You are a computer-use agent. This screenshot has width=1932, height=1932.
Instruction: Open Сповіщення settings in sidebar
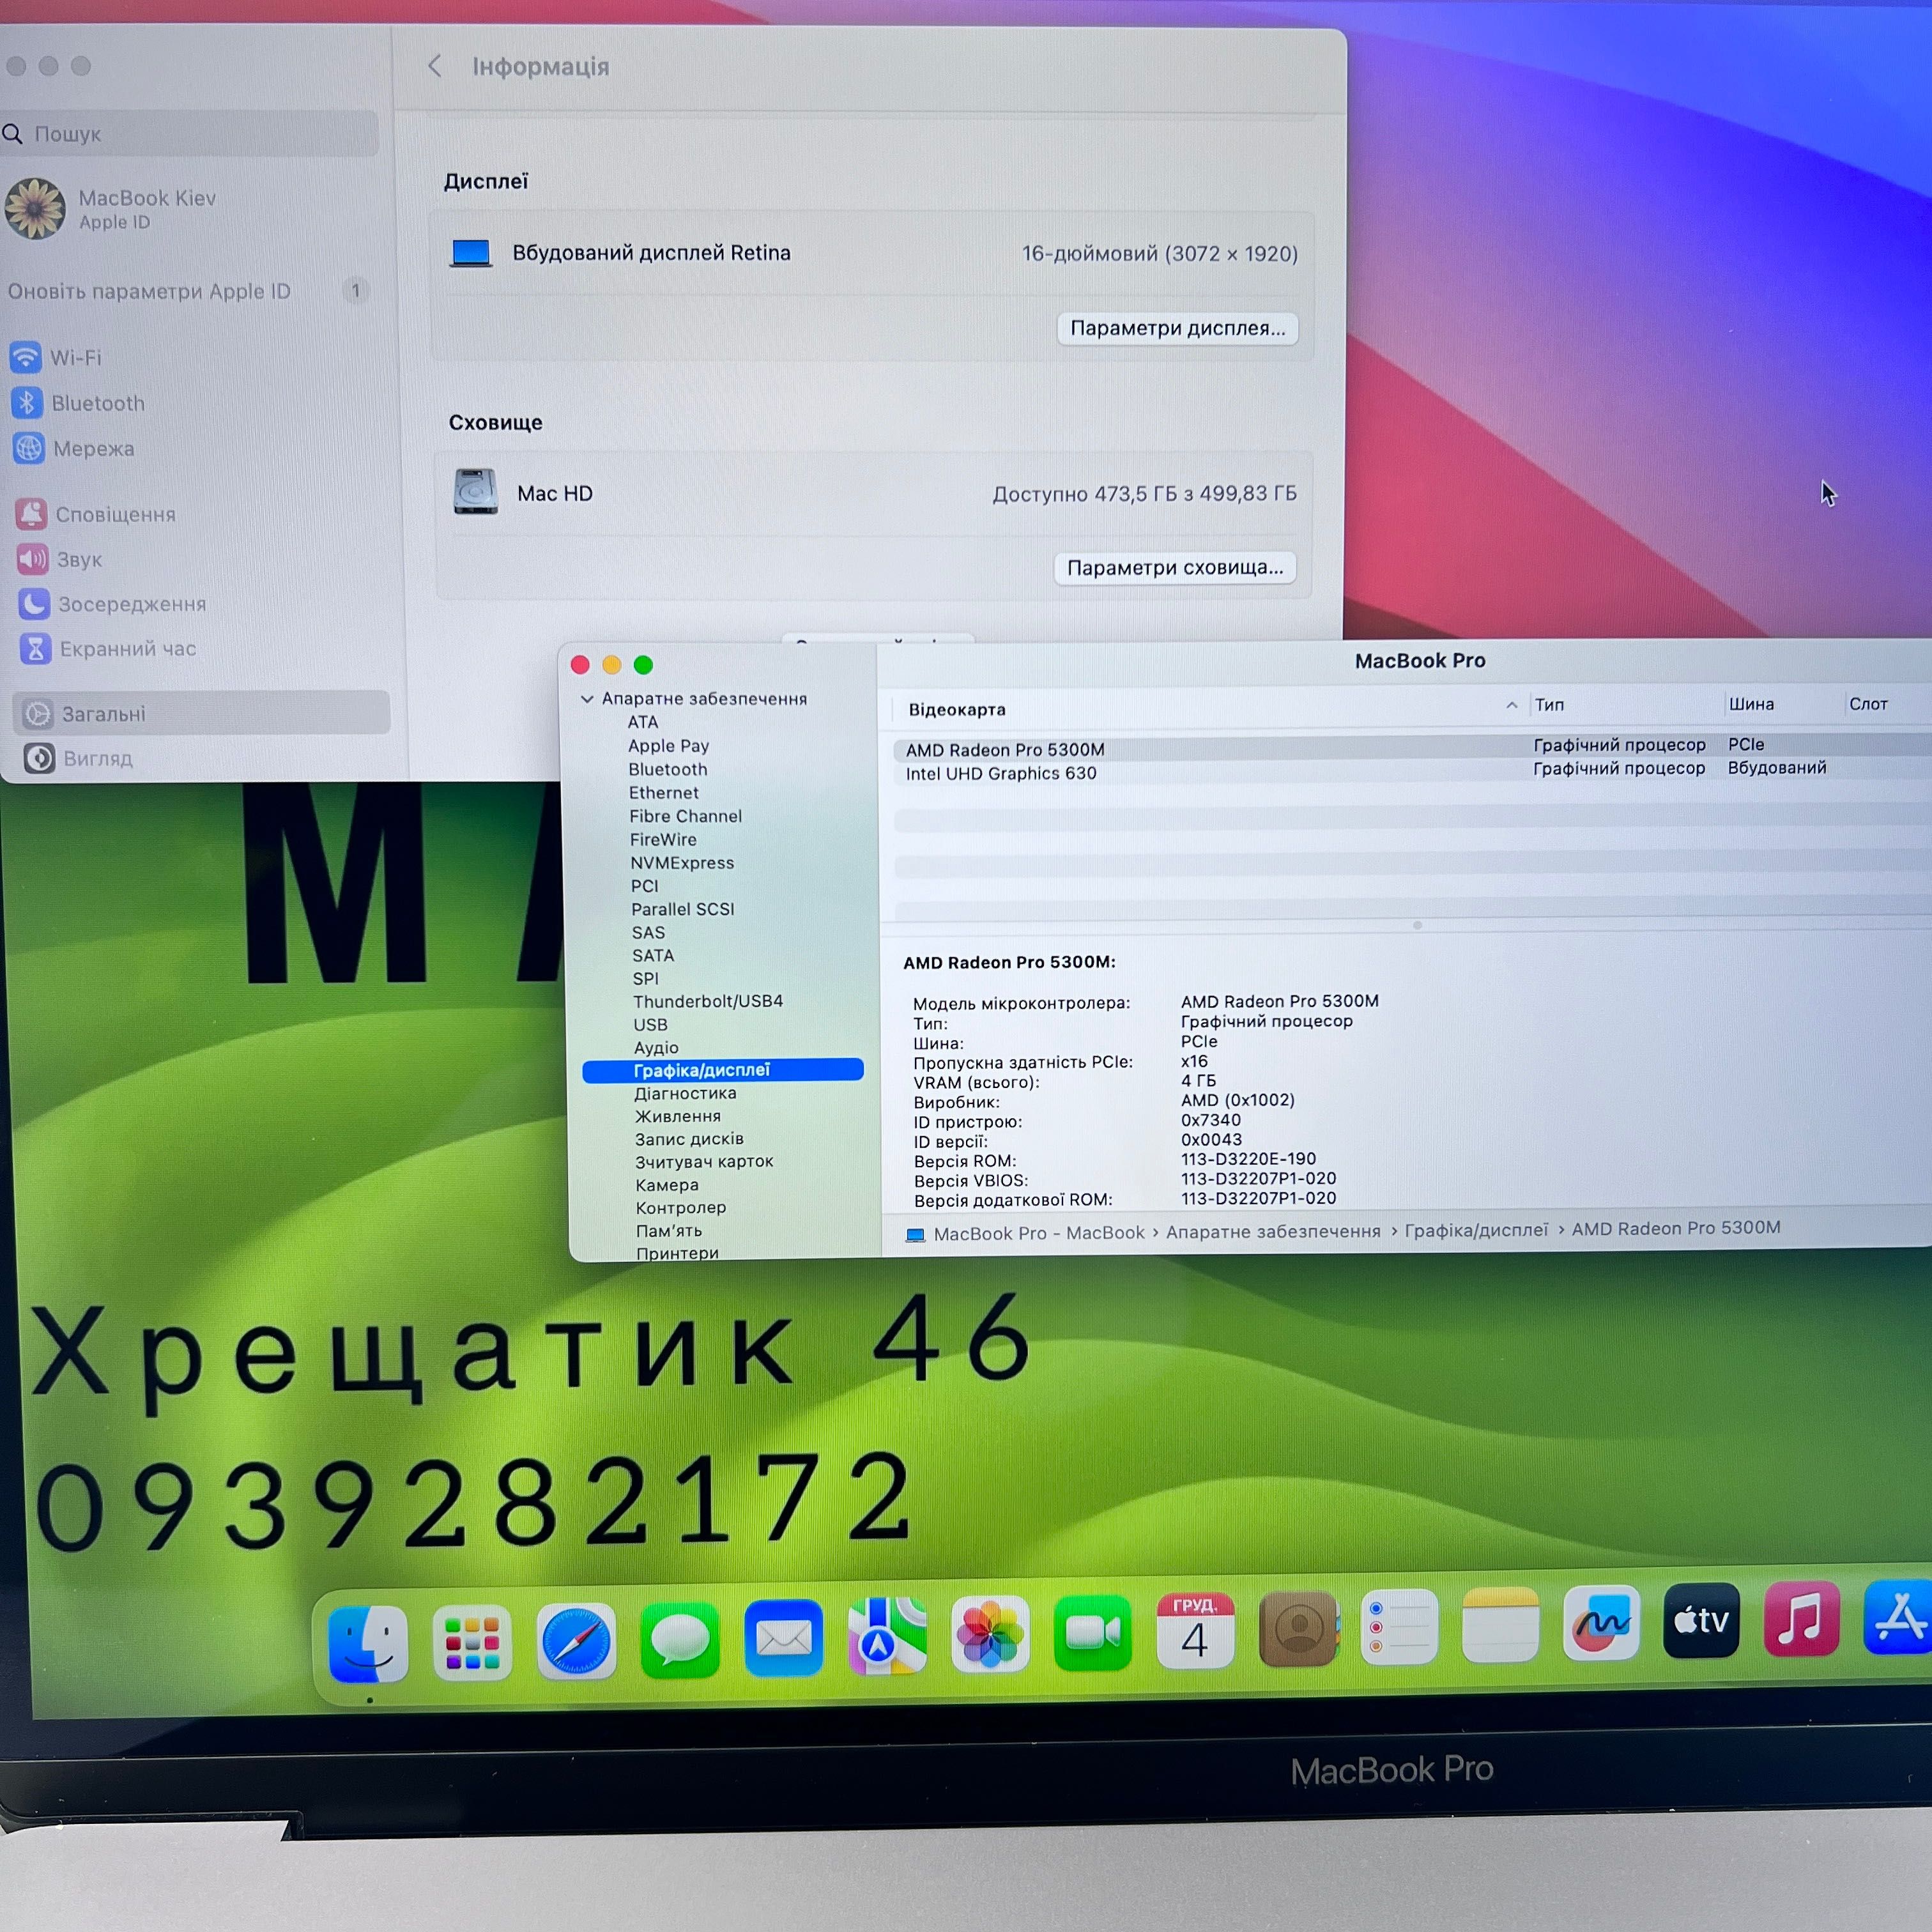(95, 514)
